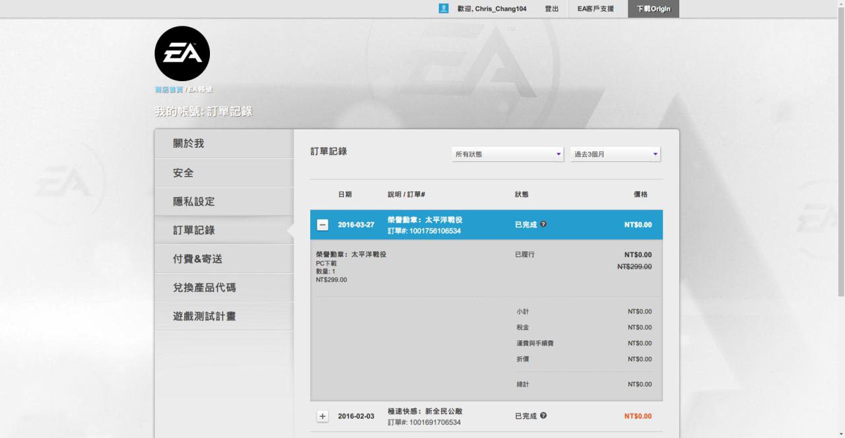Click the help icon next to 已完成 in the 2016-02-03 row
845x438 pixels.
click(x=543, y=416)
